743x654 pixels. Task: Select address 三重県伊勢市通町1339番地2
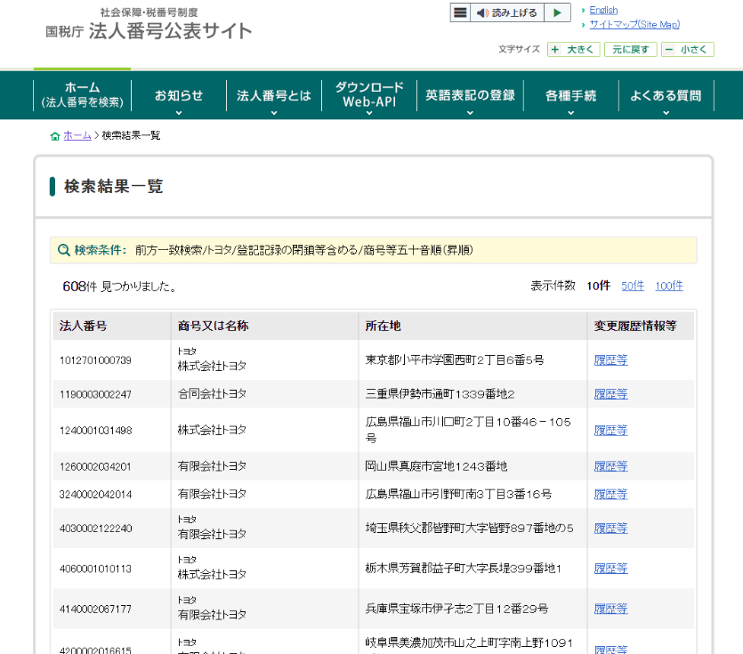tap(440, 394)
